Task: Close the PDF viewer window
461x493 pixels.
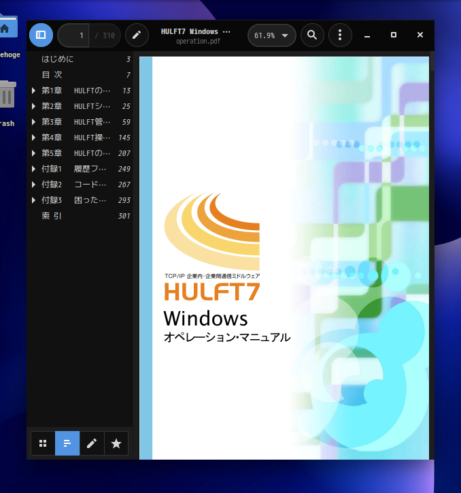Action: (420, 35)
